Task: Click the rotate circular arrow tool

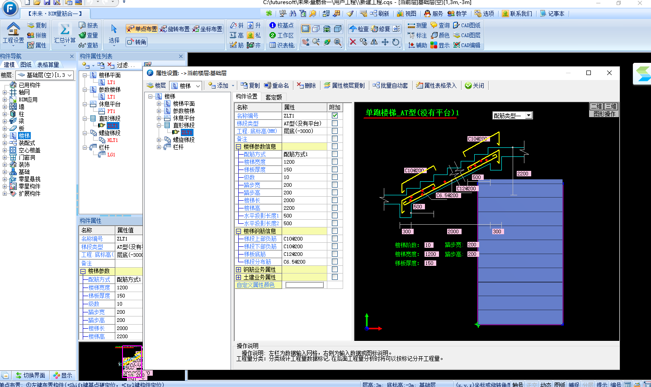Action: [396, 42]
